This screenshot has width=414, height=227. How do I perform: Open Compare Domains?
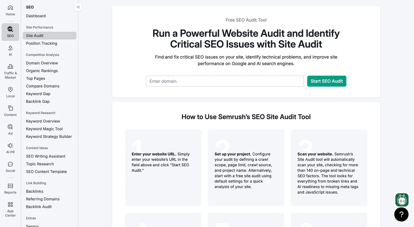coord(43,86)
